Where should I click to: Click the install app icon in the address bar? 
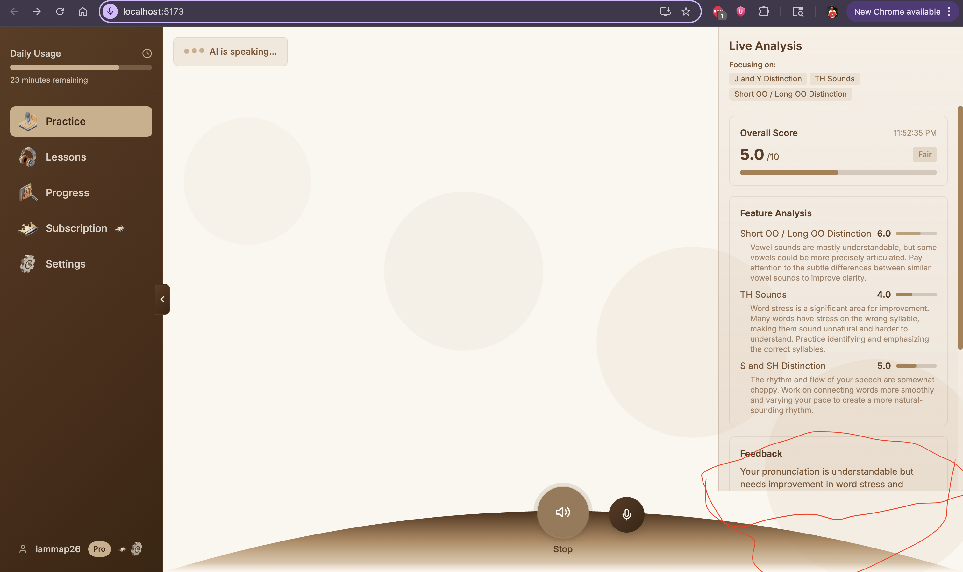coord(665,11)
